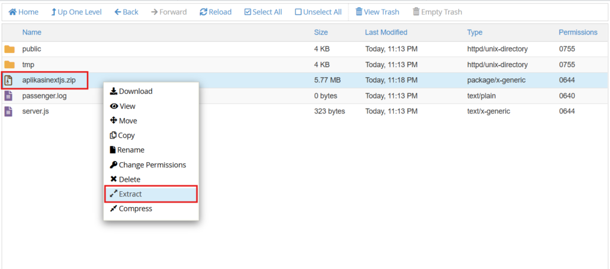The image size is (610, 269).
Task: Click the server.js file icon
Action: 8,111
